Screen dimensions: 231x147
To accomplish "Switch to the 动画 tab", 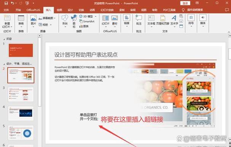I will 92,10.
